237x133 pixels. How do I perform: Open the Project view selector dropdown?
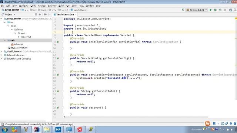tap(8, 14)
